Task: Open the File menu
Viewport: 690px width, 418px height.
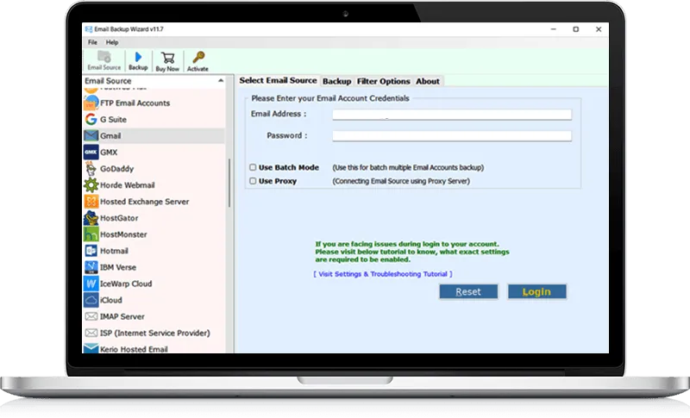Action: tap(92, 42)
